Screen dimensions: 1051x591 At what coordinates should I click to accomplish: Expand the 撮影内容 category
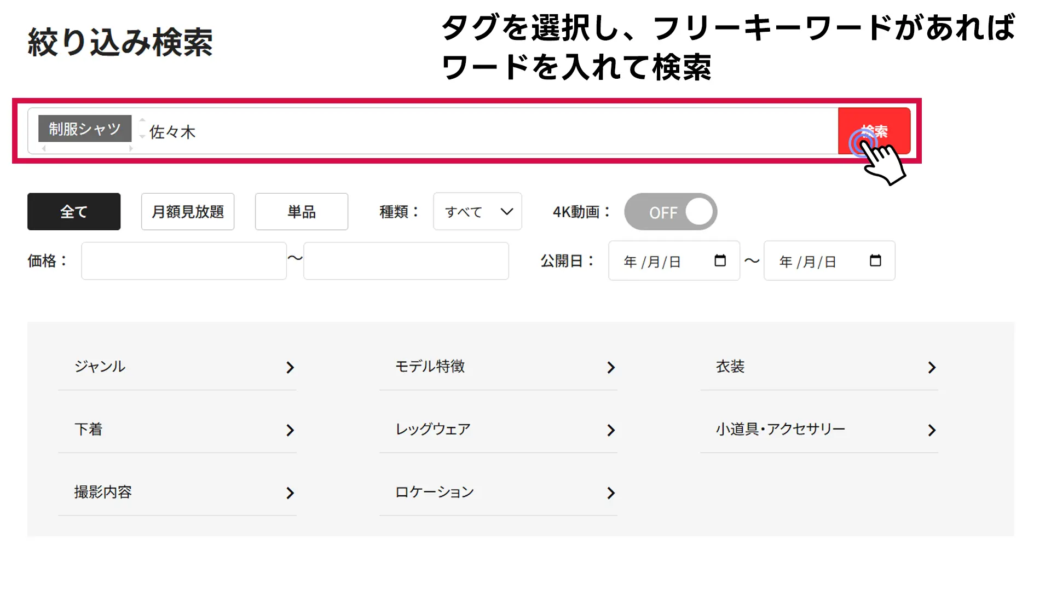point(177,493)
